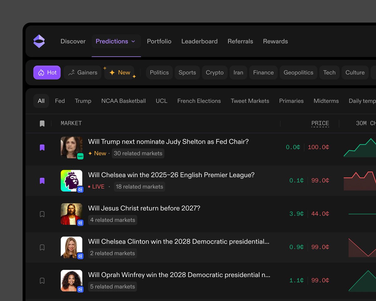Bookmark the Chelsea Clinton market

click(42, 247)
